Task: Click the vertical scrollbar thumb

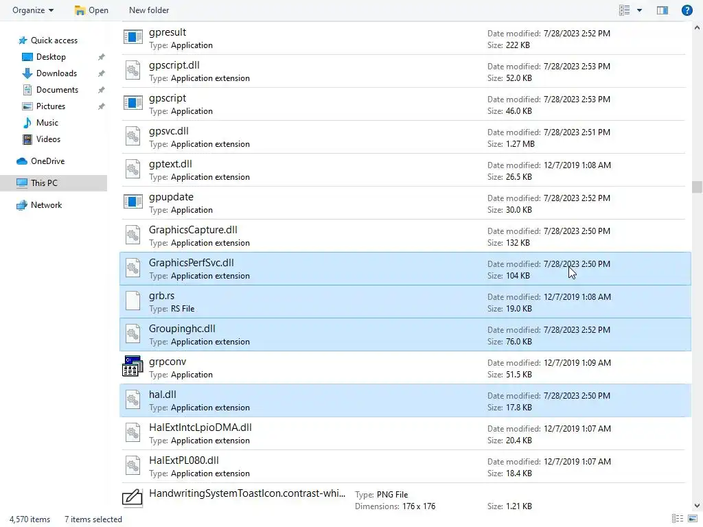Action: click(x=697, y=187)
